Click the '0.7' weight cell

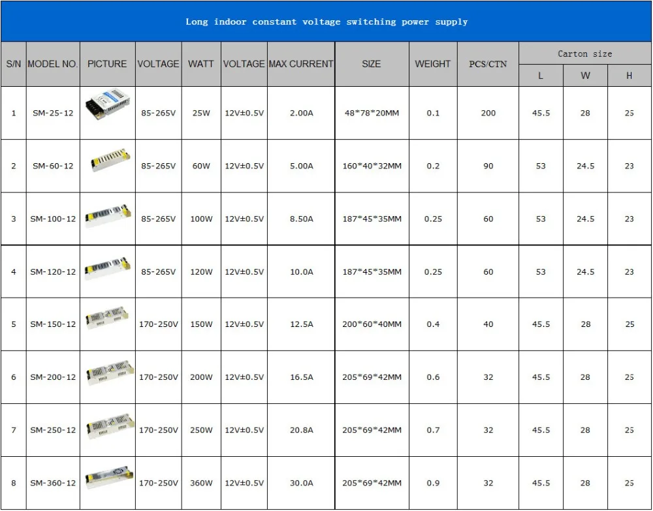433,430
